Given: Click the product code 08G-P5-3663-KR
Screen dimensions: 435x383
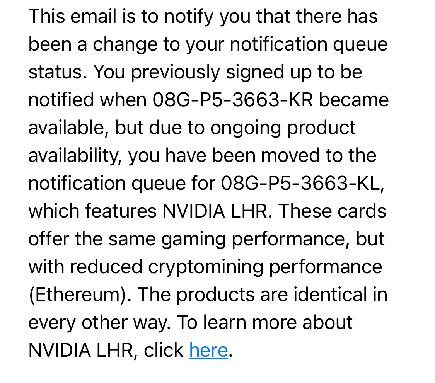Looking at the screenshot, I should pos(233,100).
